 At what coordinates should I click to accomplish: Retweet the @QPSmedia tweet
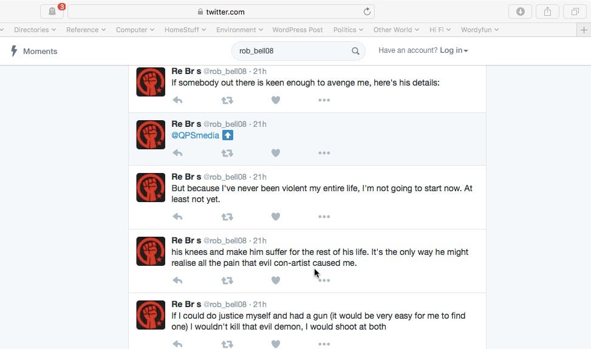pos(227,153)
